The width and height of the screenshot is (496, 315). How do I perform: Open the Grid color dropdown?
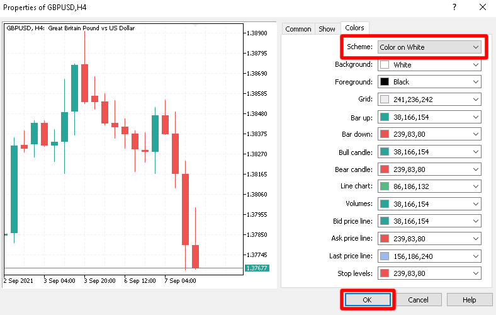[429, 100]
